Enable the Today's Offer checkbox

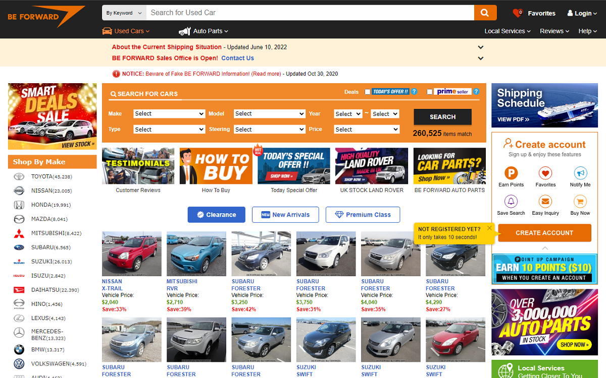(x=368, y=92)
